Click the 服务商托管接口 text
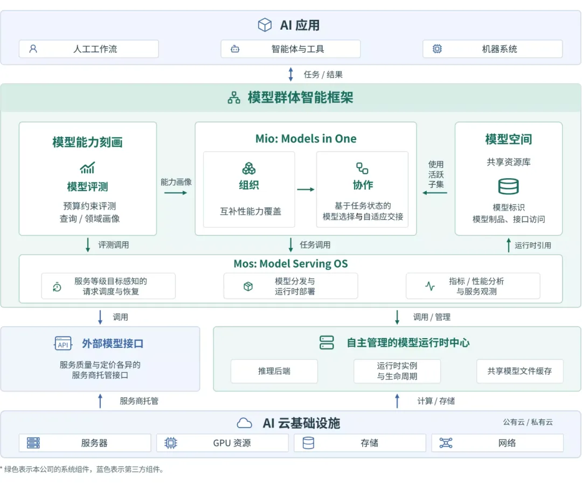The width and height of the screenshot is (582, 483). tap(100, 375)
